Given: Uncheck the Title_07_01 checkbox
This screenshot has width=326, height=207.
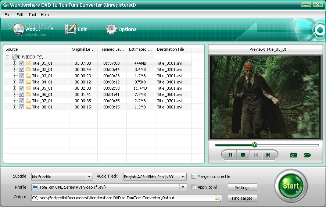Looking at the screenshot, I should (x=21, y=100).
